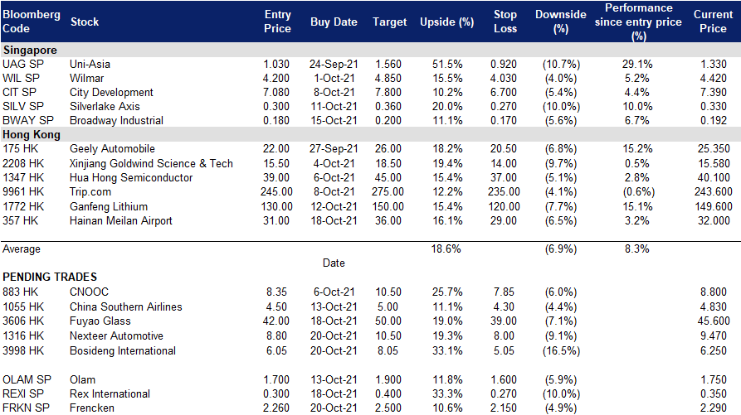Select the 'UAG SP' code cell
Screen dimensions: 741x415
coord(23,64)
